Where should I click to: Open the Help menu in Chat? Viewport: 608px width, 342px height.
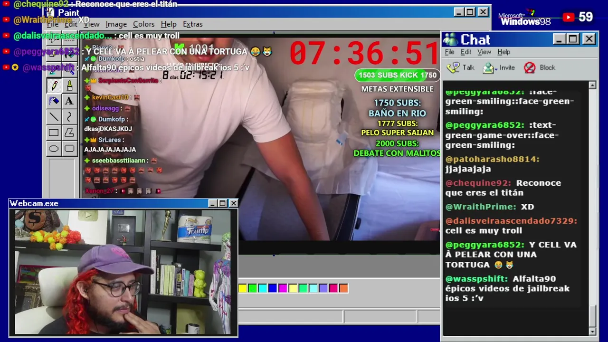pos(503,52)
